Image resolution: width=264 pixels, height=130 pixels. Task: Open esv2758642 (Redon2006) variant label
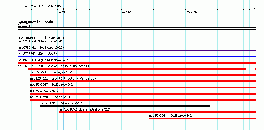37,54
